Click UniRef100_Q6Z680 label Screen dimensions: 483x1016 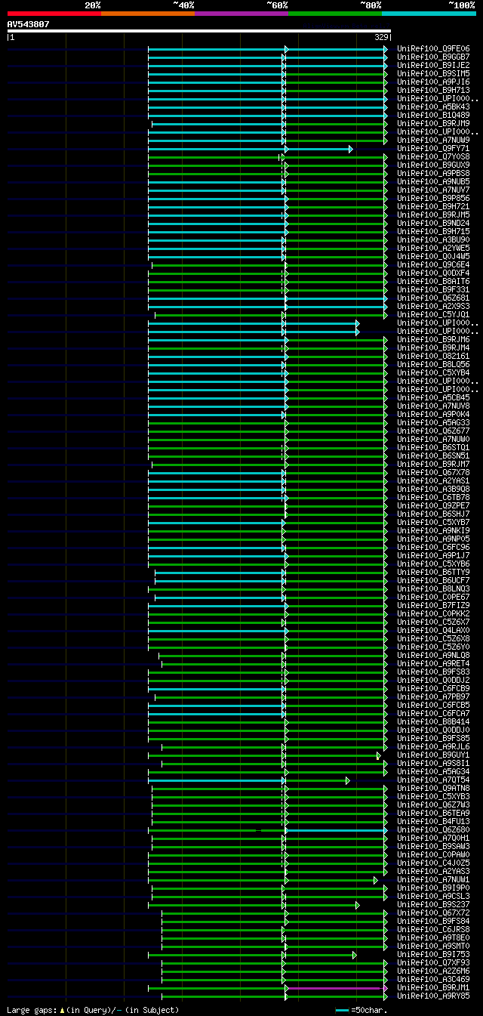coord(433,829)
